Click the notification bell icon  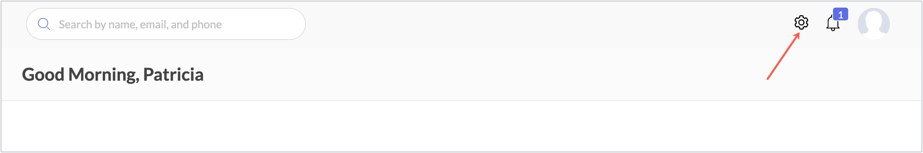tap(833, 23)
